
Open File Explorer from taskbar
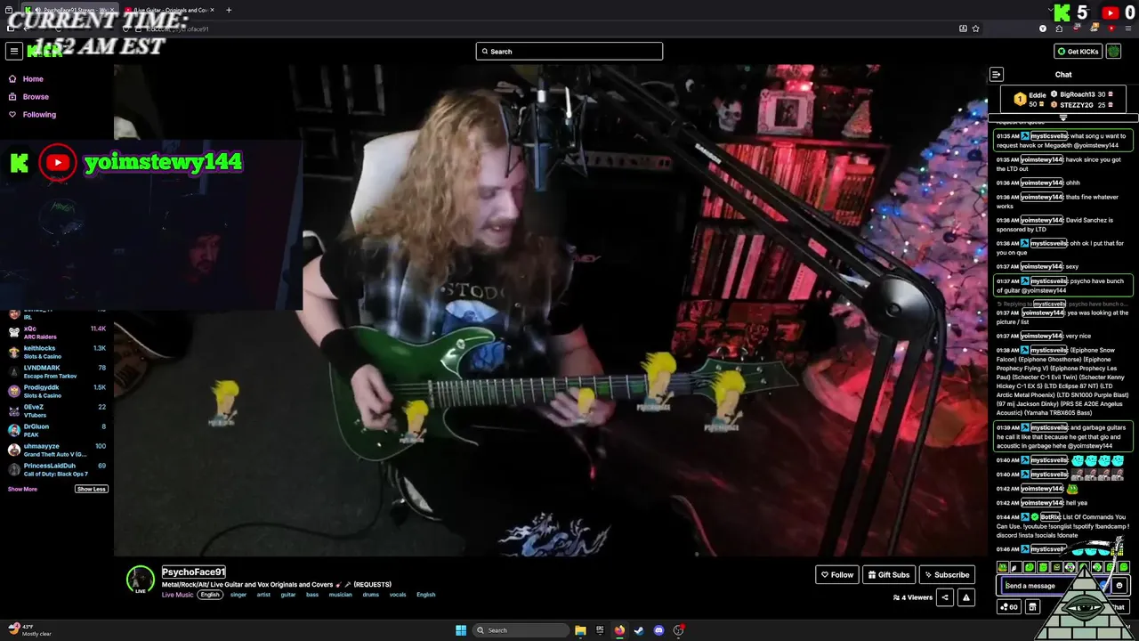(x=580, y=630)
